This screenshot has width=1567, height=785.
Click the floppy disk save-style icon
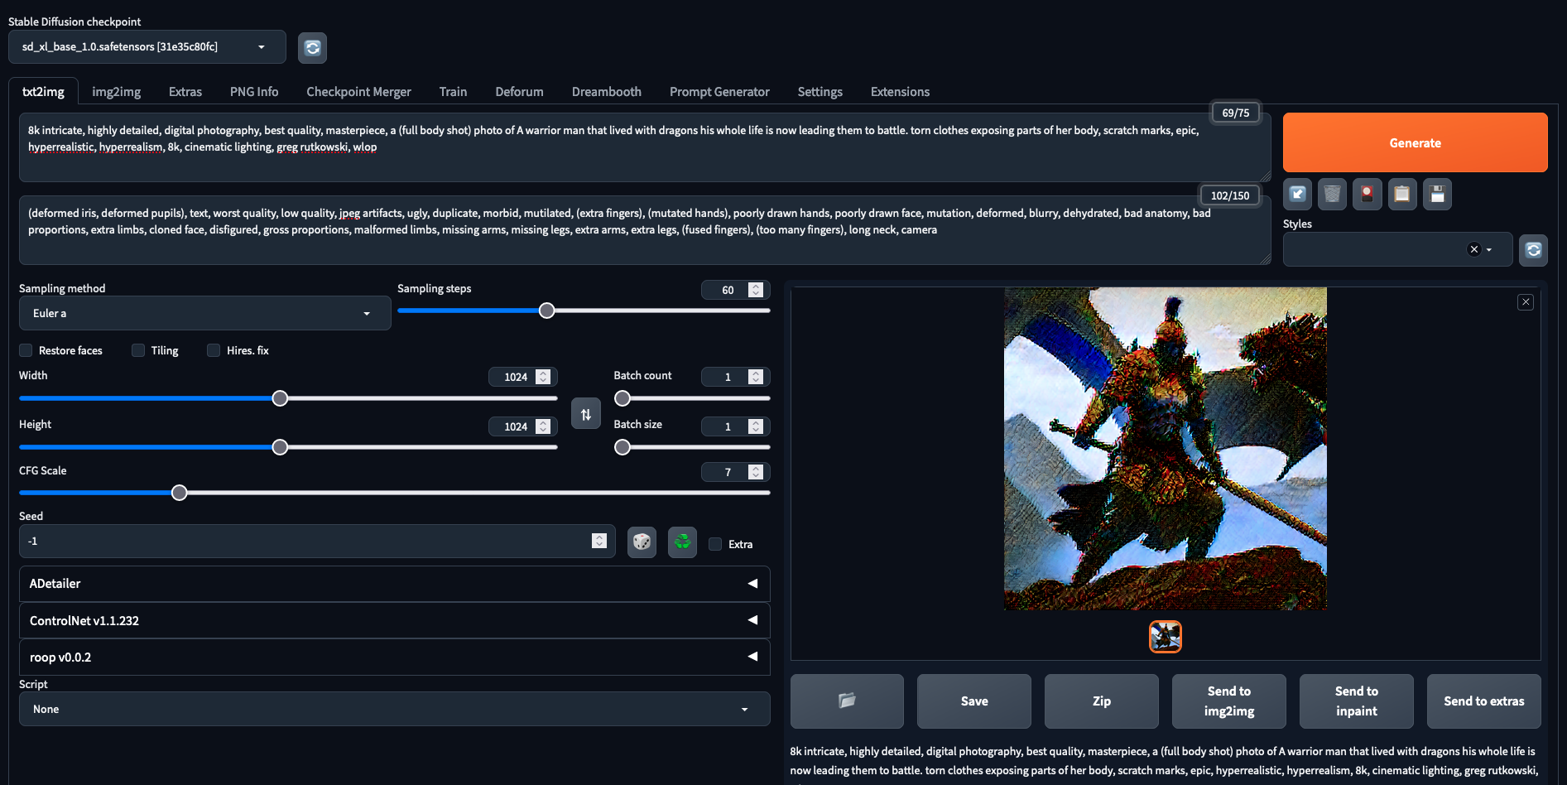pyautogui.click(x=1437, y=194)
